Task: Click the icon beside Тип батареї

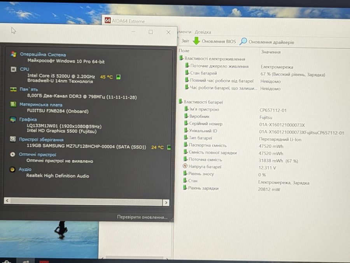Action: point(186,138)
